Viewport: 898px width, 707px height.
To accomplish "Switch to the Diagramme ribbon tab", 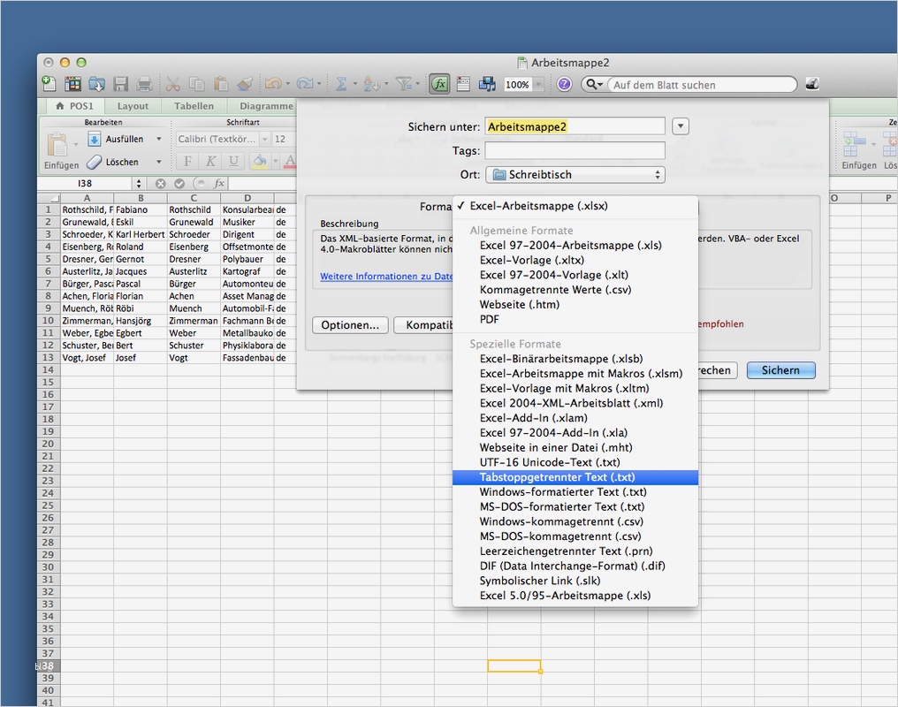I will click(267, 105).
